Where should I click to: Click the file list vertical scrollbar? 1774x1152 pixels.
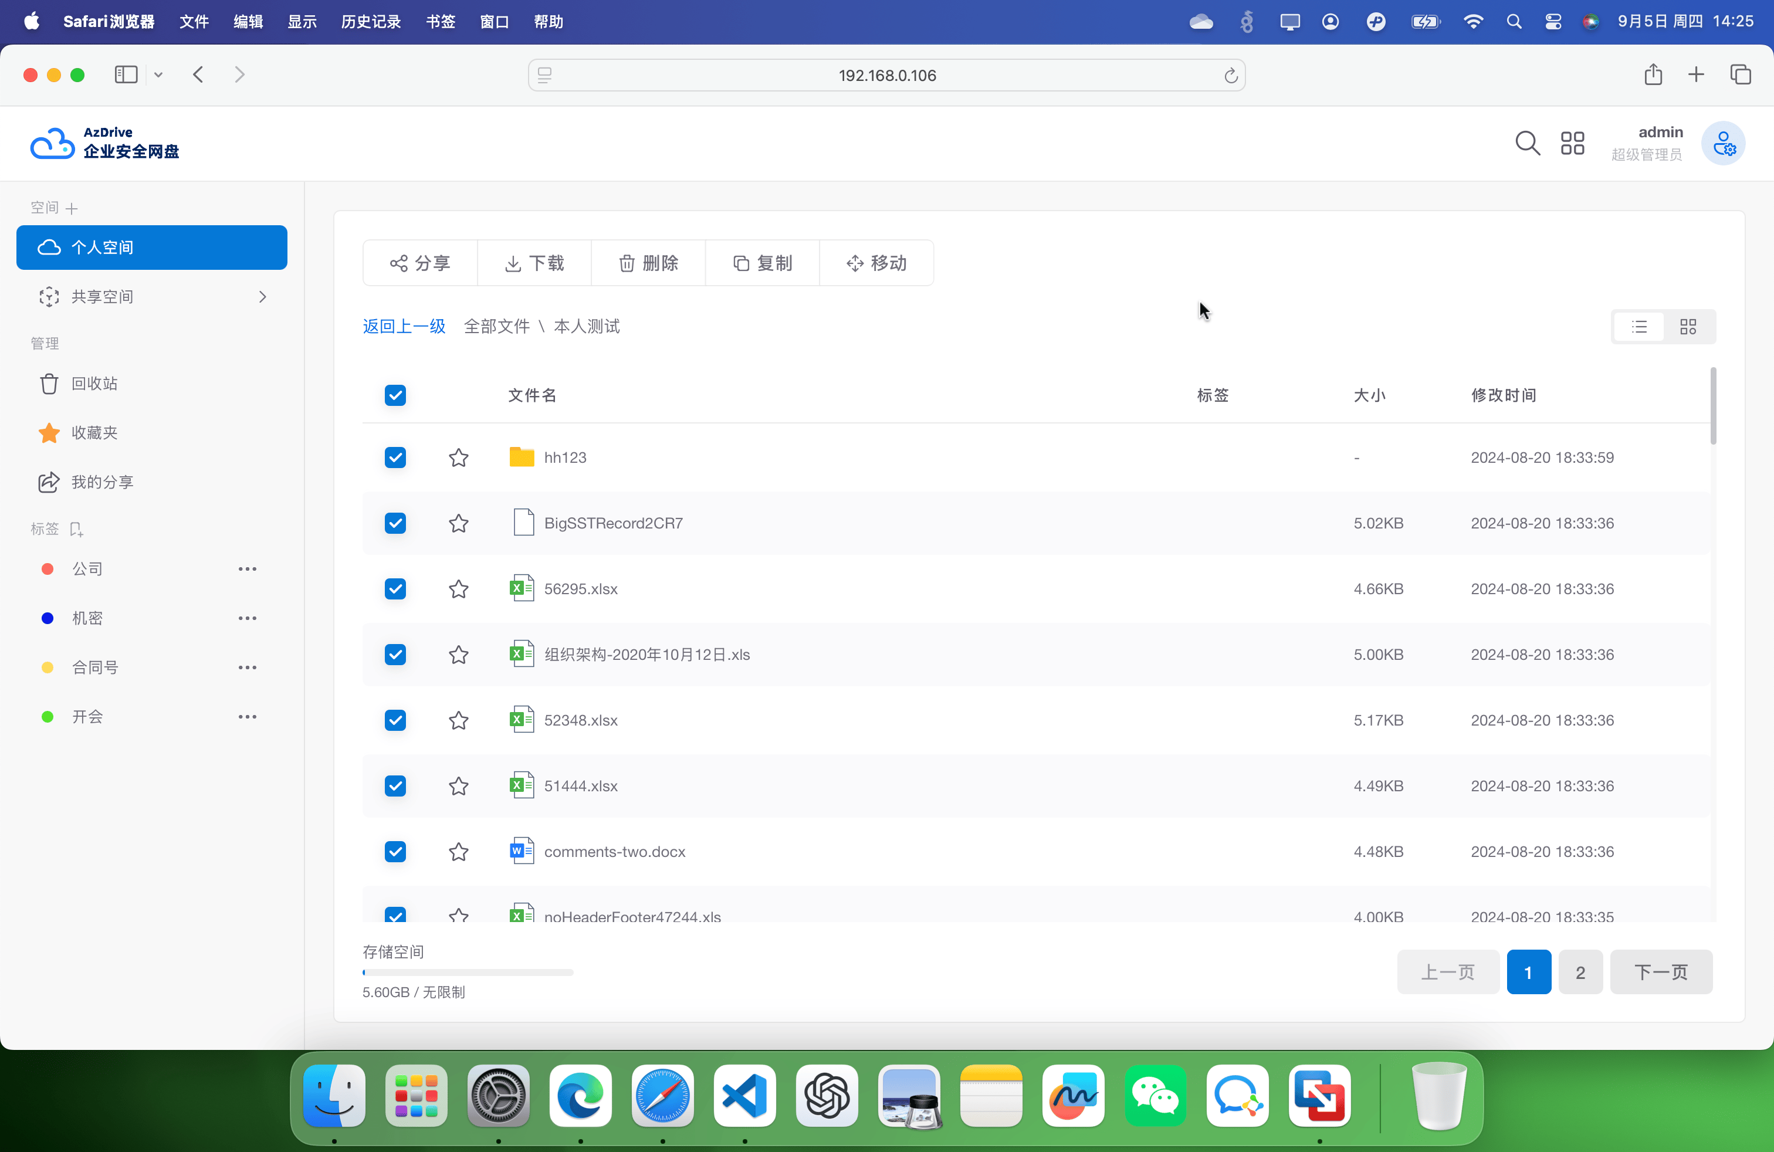point(1713,406)
